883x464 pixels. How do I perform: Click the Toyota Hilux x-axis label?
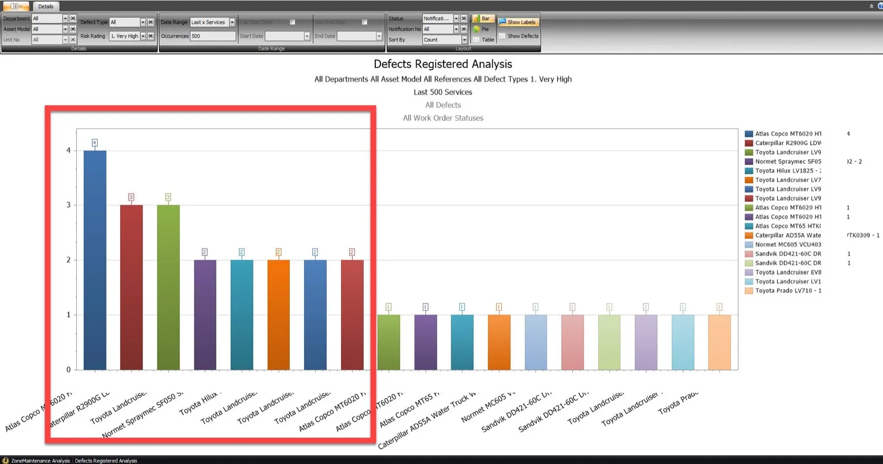click(200, 404)
